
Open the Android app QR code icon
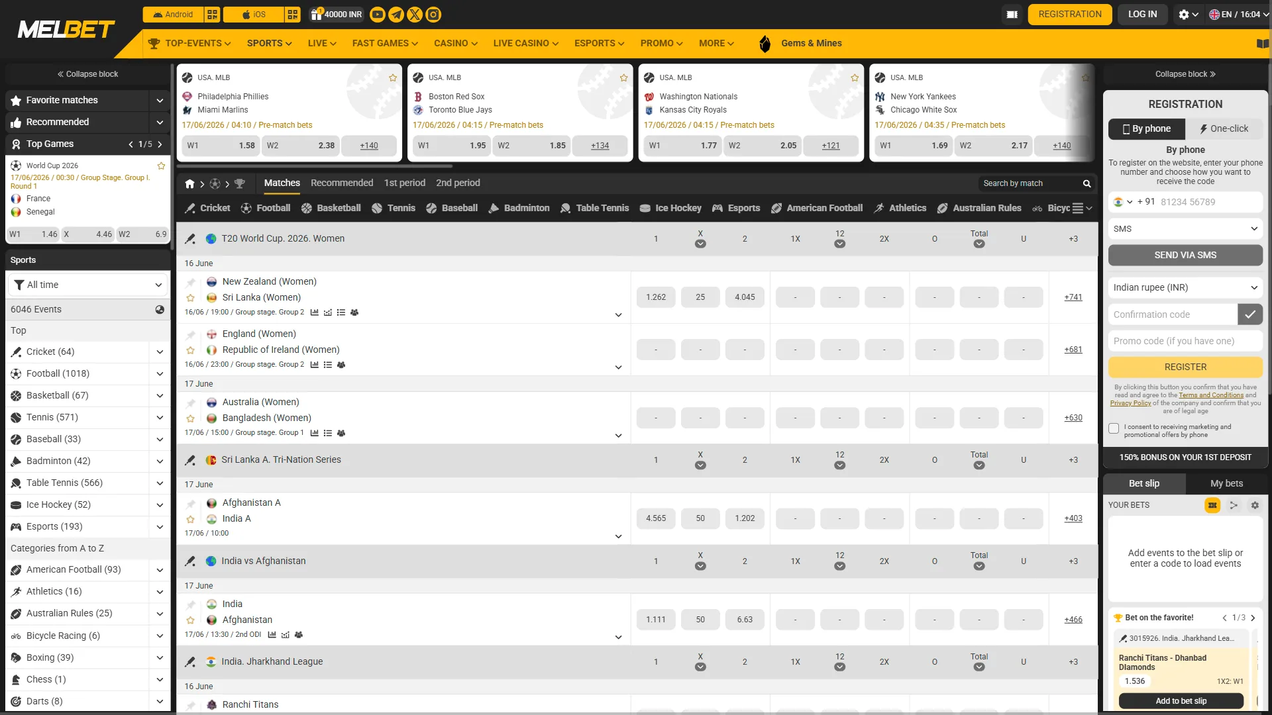point(212,15)
